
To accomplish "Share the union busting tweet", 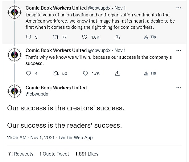I will (x=117, y=37).
